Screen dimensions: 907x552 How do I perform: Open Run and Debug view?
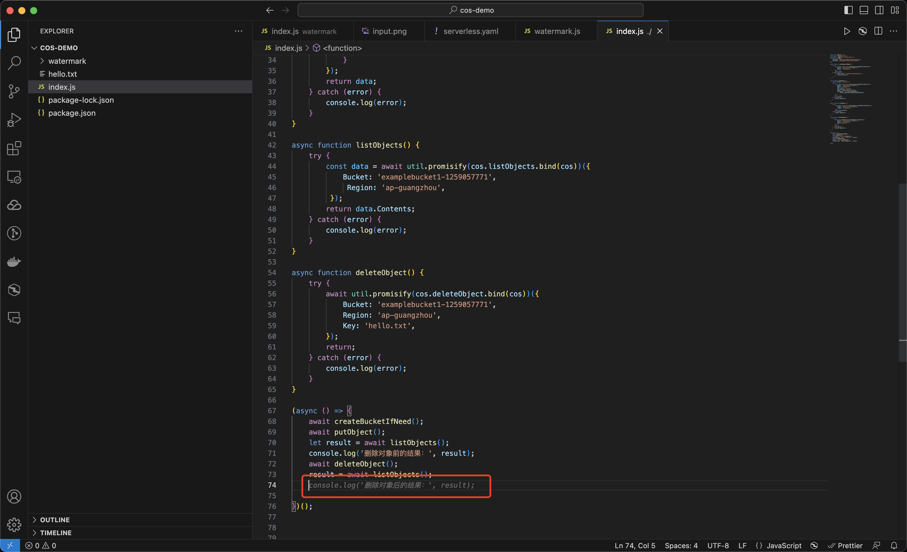[14, 120]
